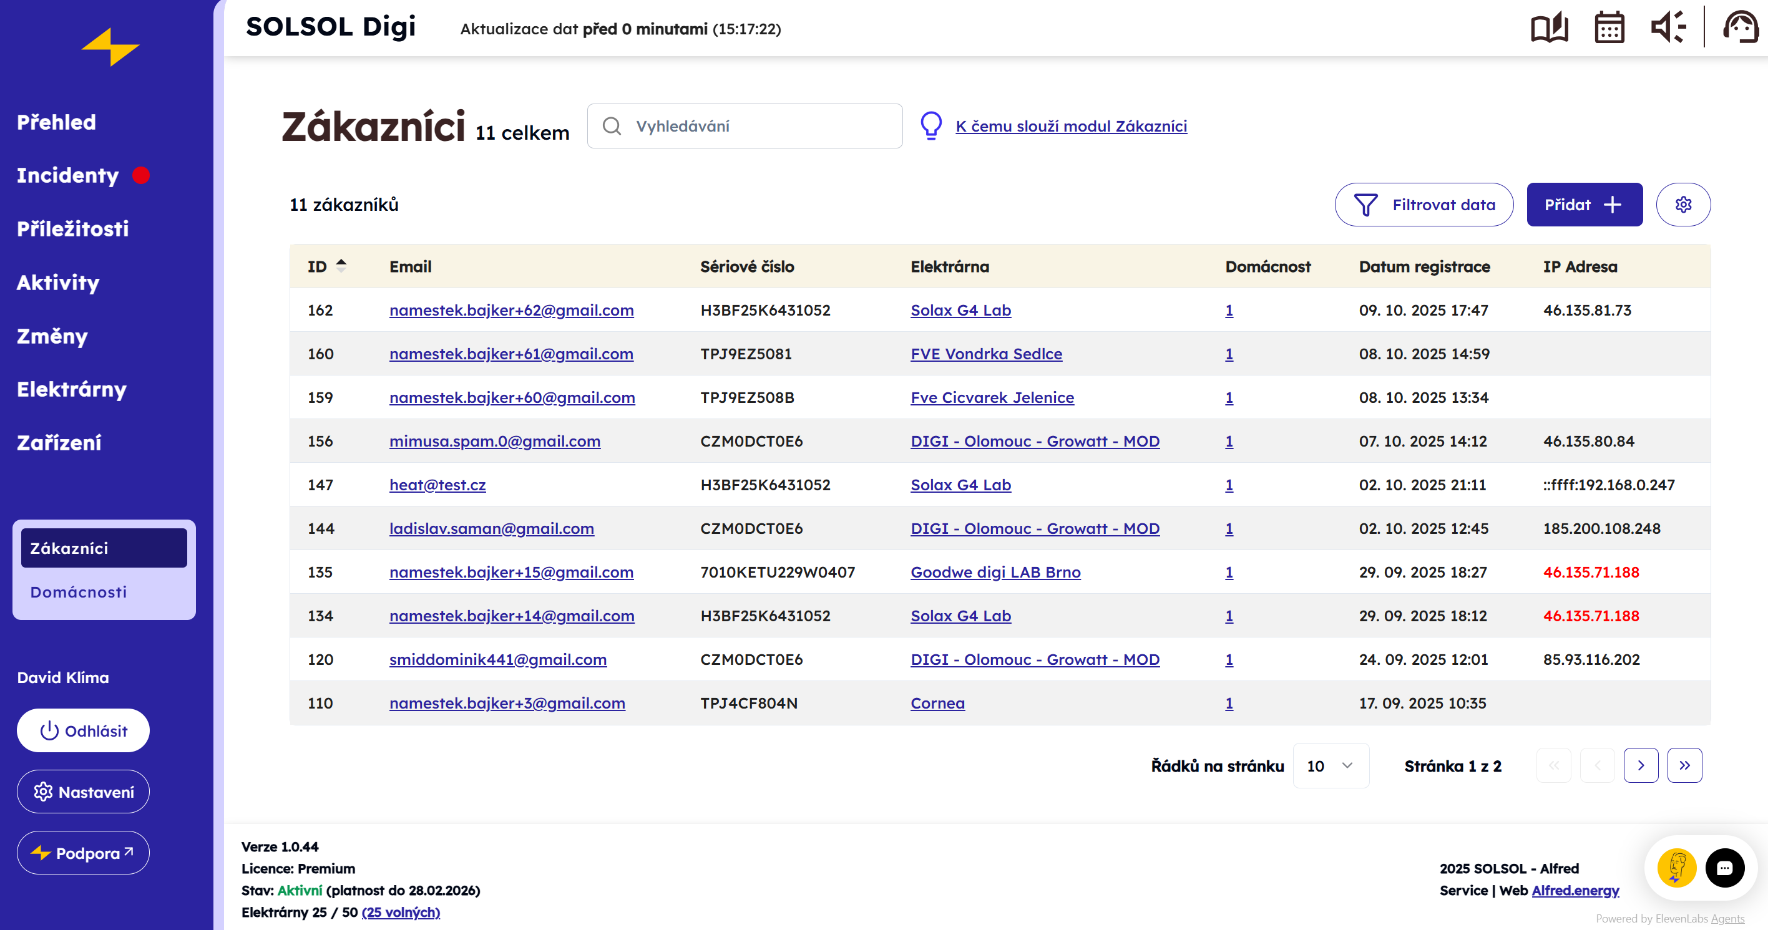Open the yellow Alfred assistant avatar

(1676, 868)
